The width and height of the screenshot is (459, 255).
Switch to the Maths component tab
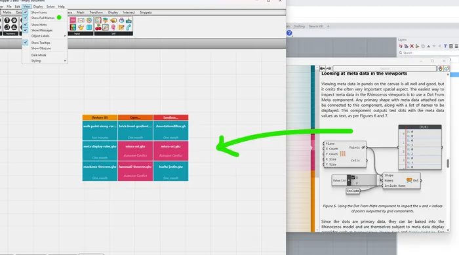(x=7, y=12)
